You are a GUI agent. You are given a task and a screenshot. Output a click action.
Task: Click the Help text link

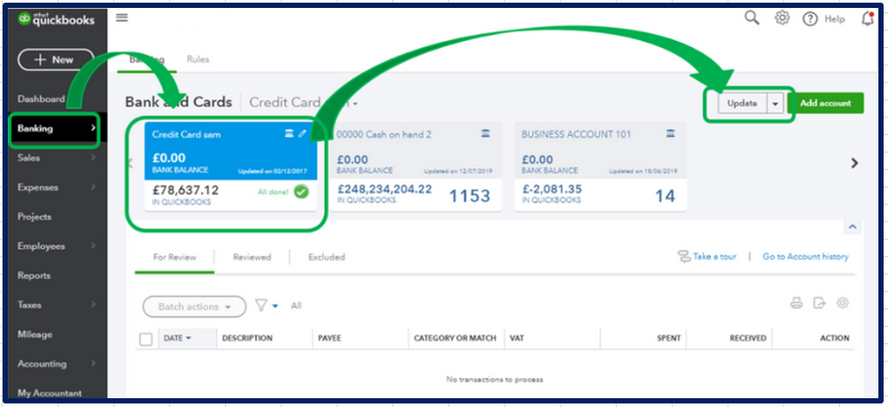click(x=835, y=20)
